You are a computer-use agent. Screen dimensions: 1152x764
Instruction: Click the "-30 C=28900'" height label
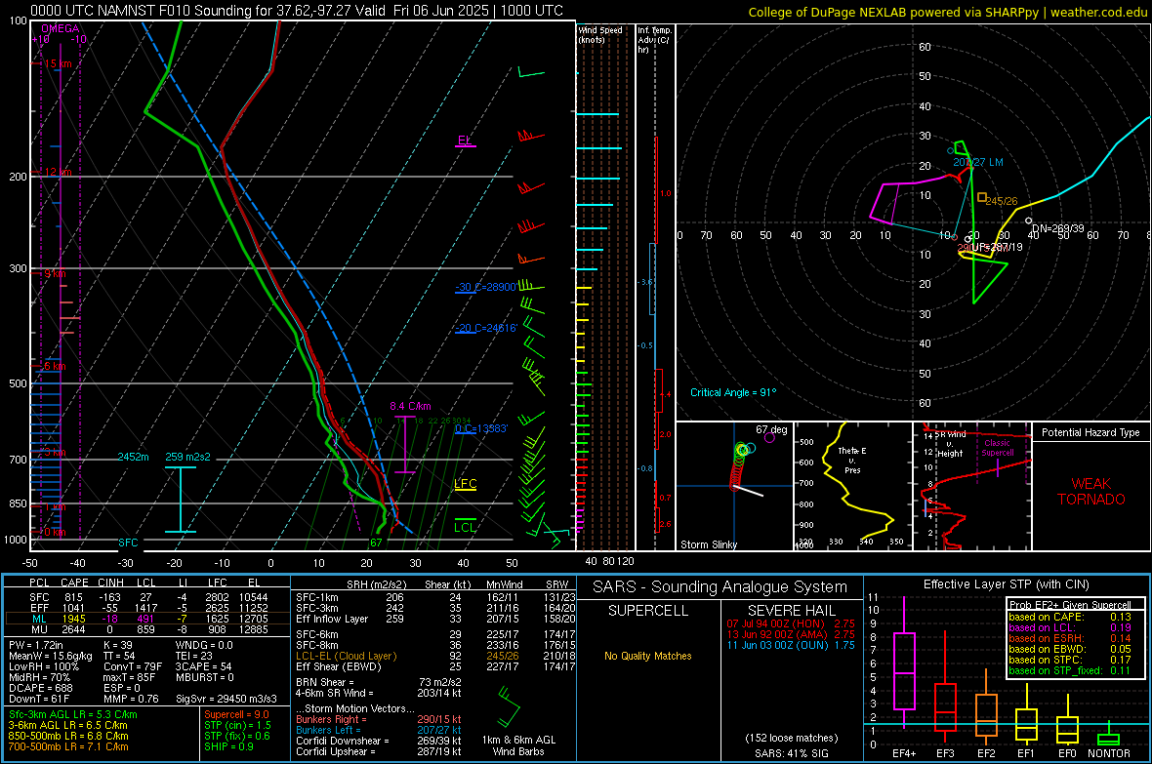486,287
